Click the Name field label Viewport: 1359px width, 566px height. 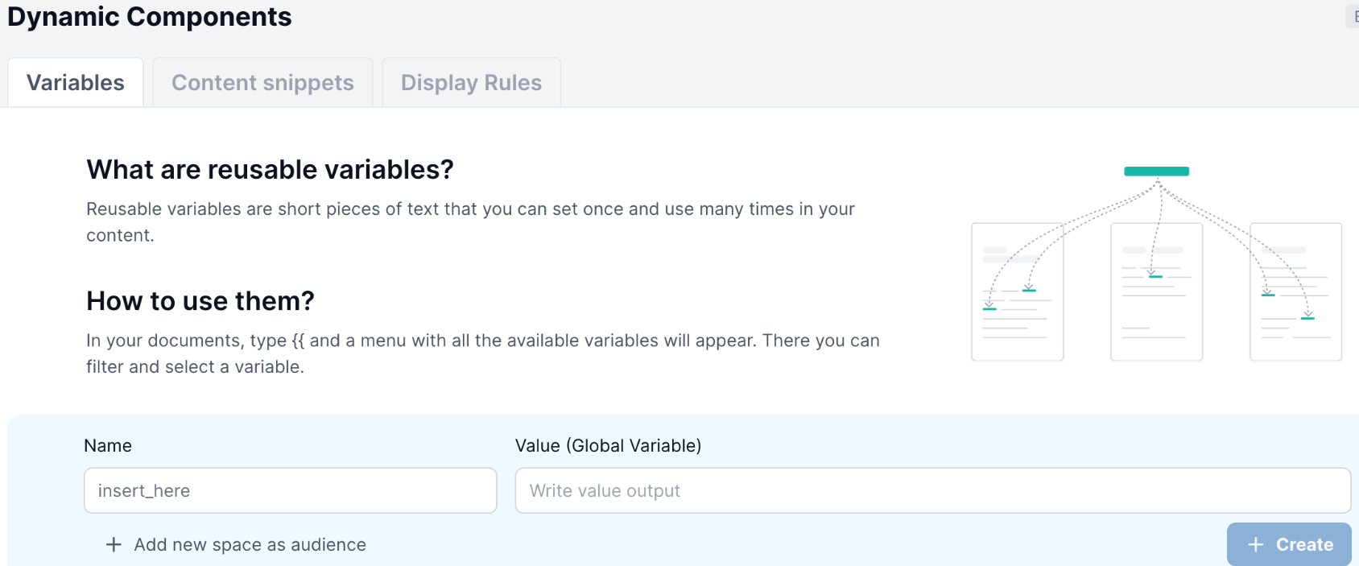click(x=108, y=445)
